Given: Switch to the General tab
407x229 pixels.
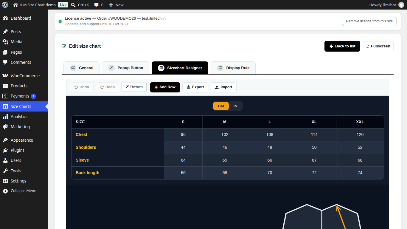Looking at the screenshot, I should (82, 68).
